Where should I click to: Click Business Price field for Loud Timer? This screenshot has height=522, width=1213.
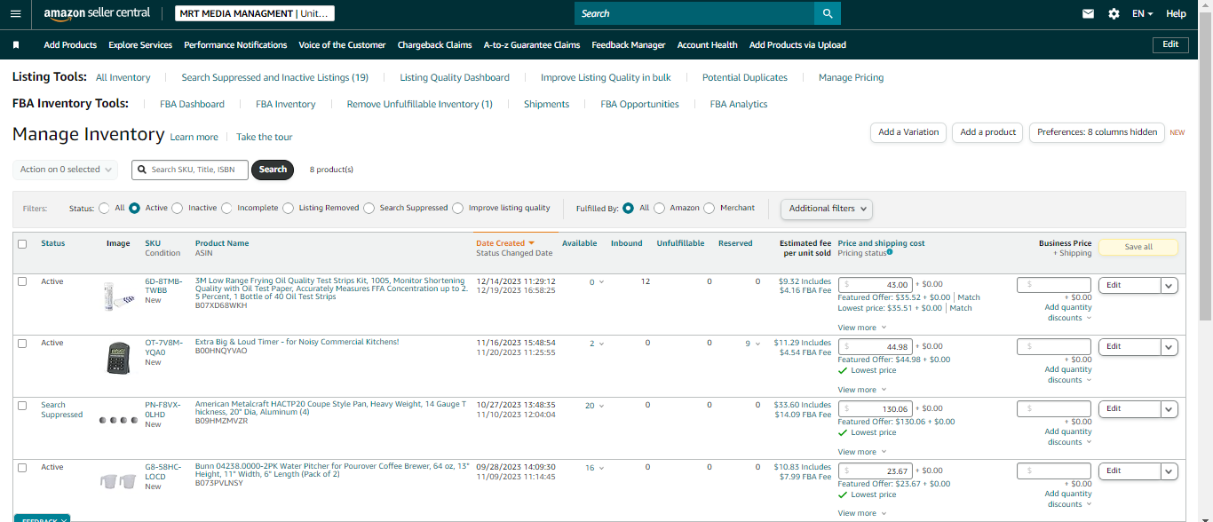tap(1054, 347)
